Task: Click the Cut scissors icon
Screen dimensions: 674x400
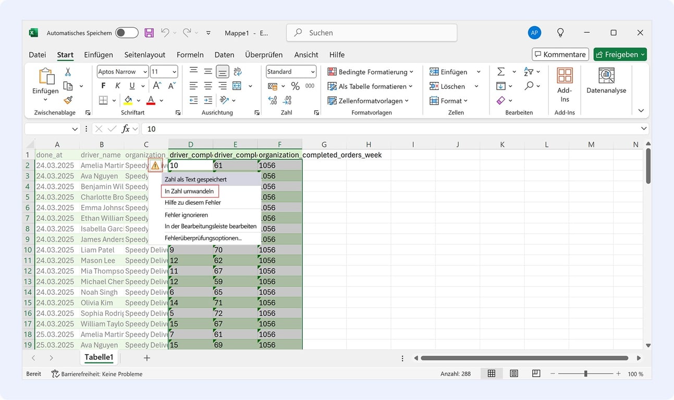Action: click(68, 72)
